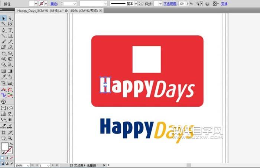Pick the Rotate tool
Viewport: 260px width, 168px height.
[x=3, y=53]
